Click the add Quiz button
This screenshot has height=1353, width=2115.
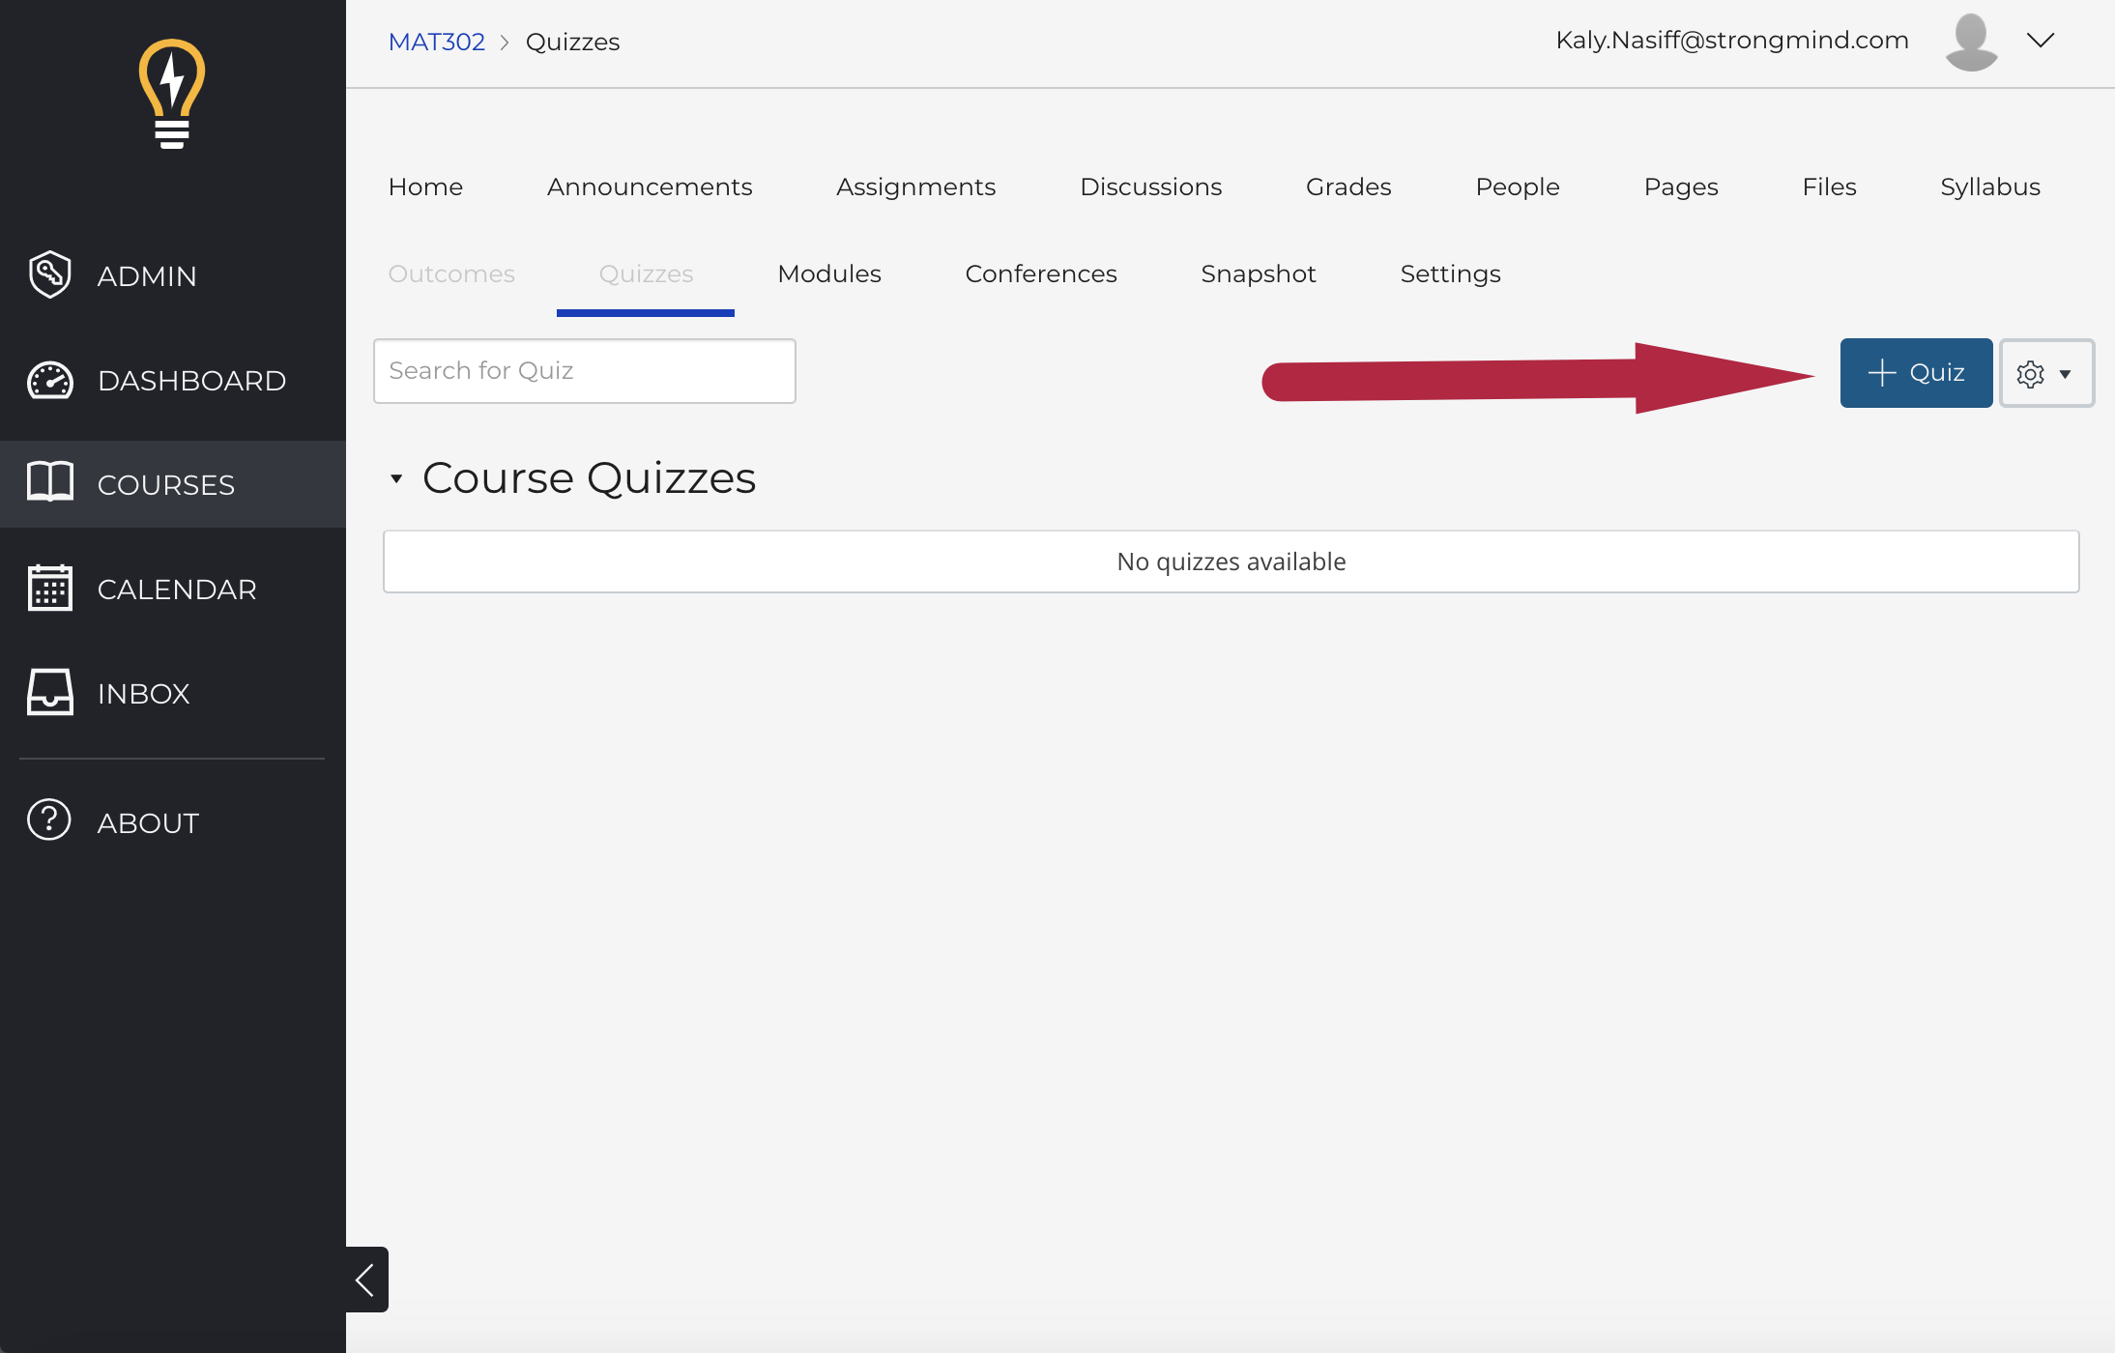pyautogui.click(x=1916, y=373)
